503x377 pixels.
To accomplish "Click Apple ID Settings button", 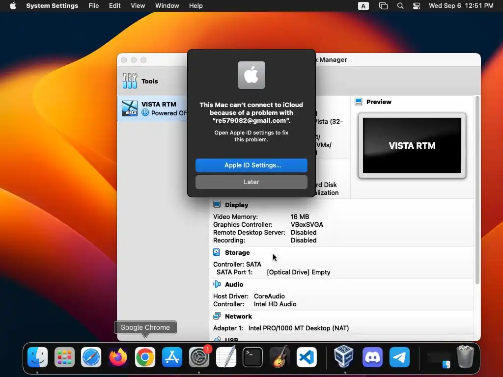I will tap(251, 165).
